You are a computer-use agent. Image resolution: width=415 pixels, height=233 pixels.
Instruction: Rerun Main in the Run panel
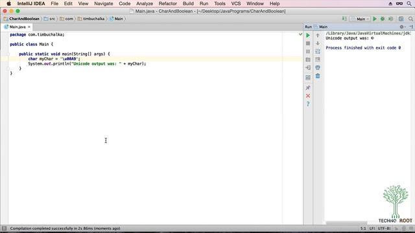[x=308, y=35]
